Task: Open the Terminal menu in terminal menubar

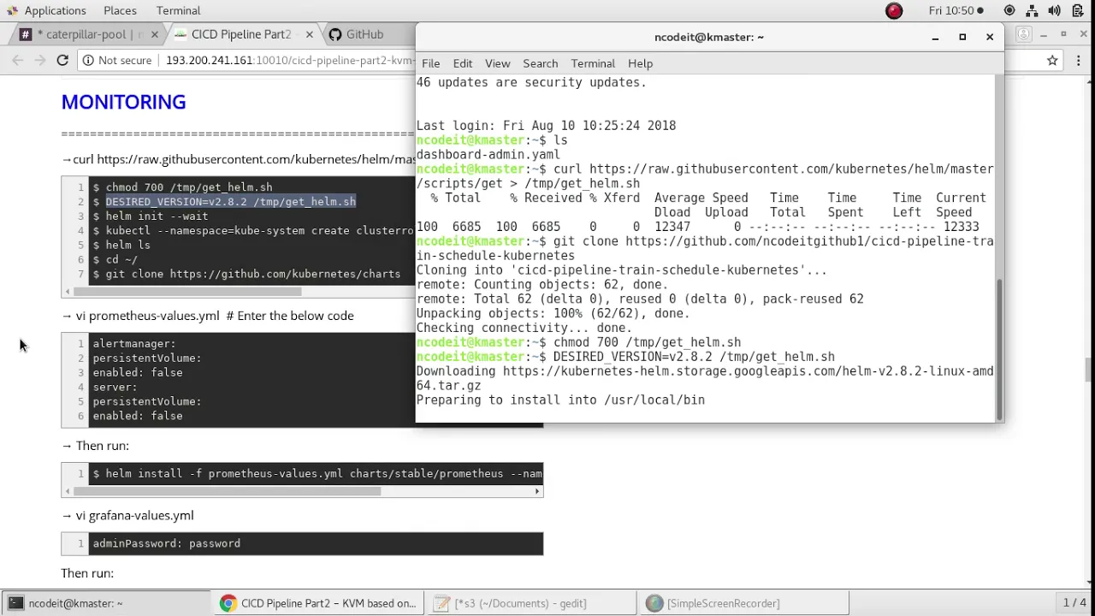Action: click(593, 63)
